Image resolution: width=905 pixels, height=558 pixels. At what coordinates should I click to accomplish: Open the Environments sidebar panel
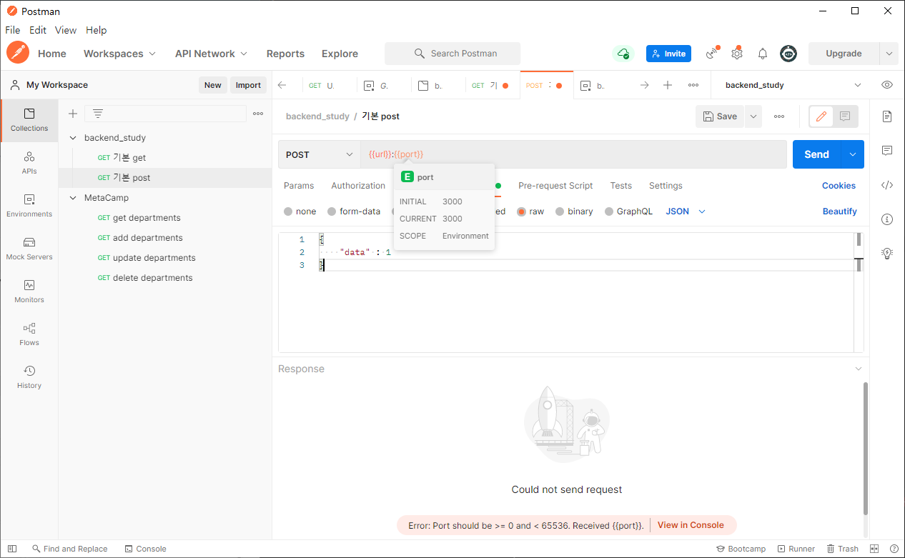[29, 206]
